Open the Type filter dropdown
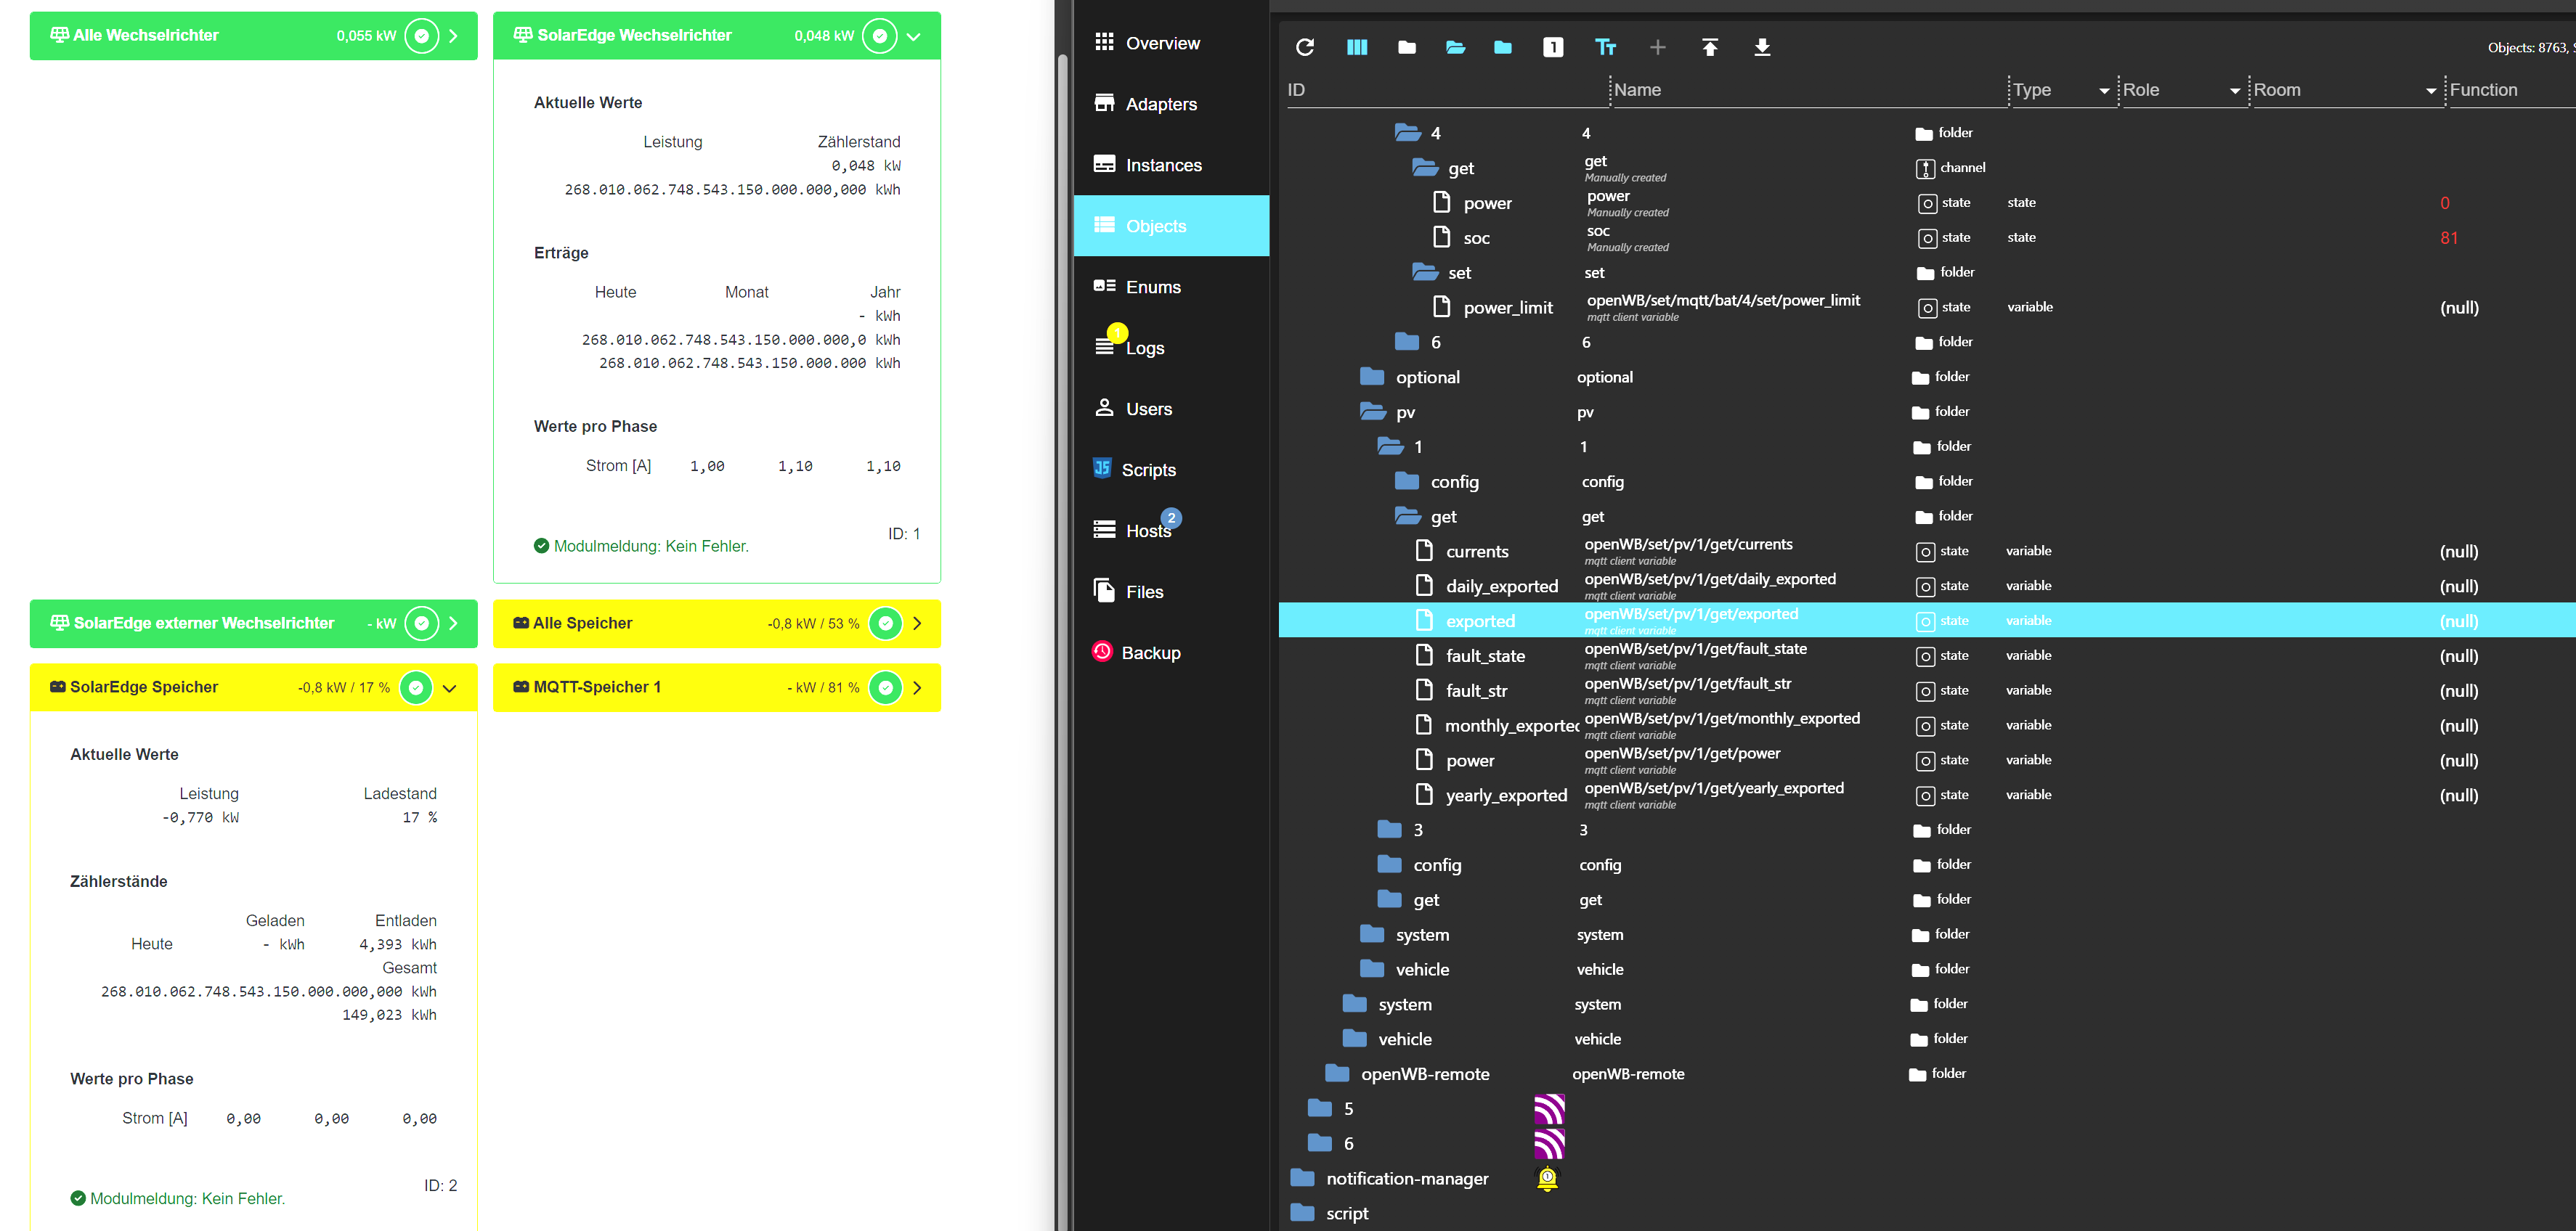The image size is (2576, 1231). 2104,91
